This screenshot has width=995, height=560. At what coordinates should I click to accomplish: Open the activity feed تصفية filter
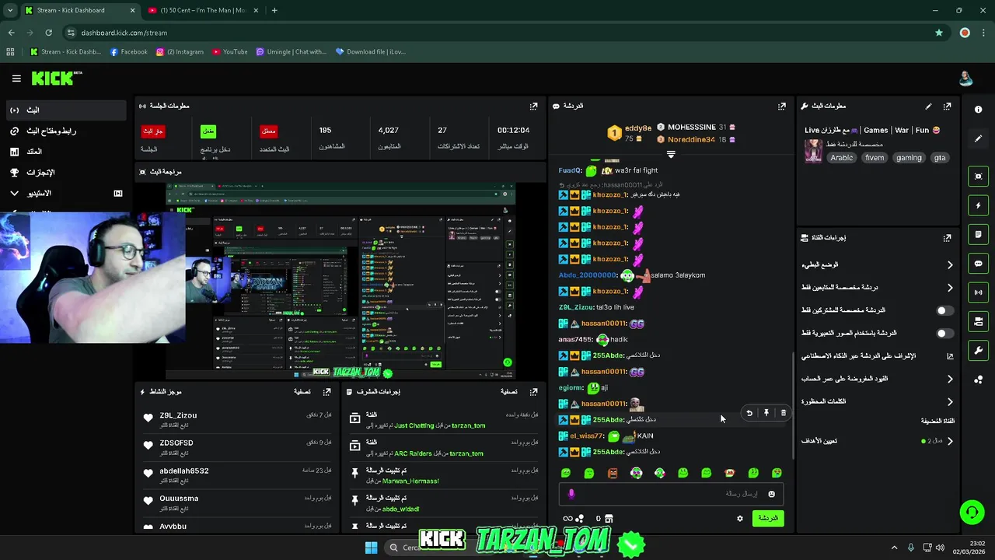pyautogui.click(x=302, y=392)
